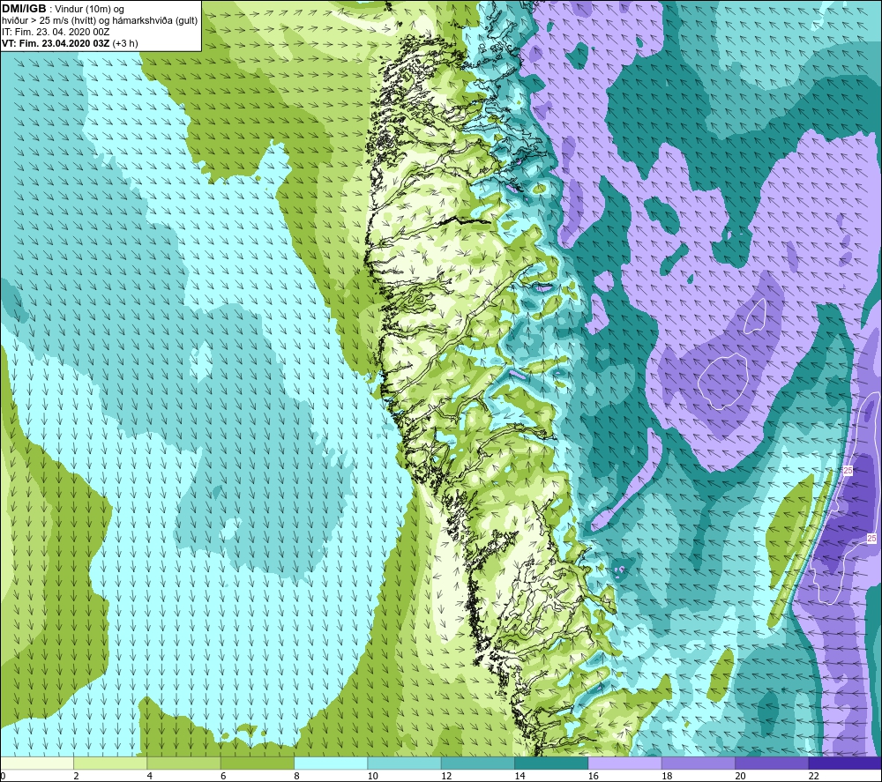Viewport: 882px width, 782px height.
Task: Click the teal 12–14 m/s legend swatch
Action: point(477,763)
